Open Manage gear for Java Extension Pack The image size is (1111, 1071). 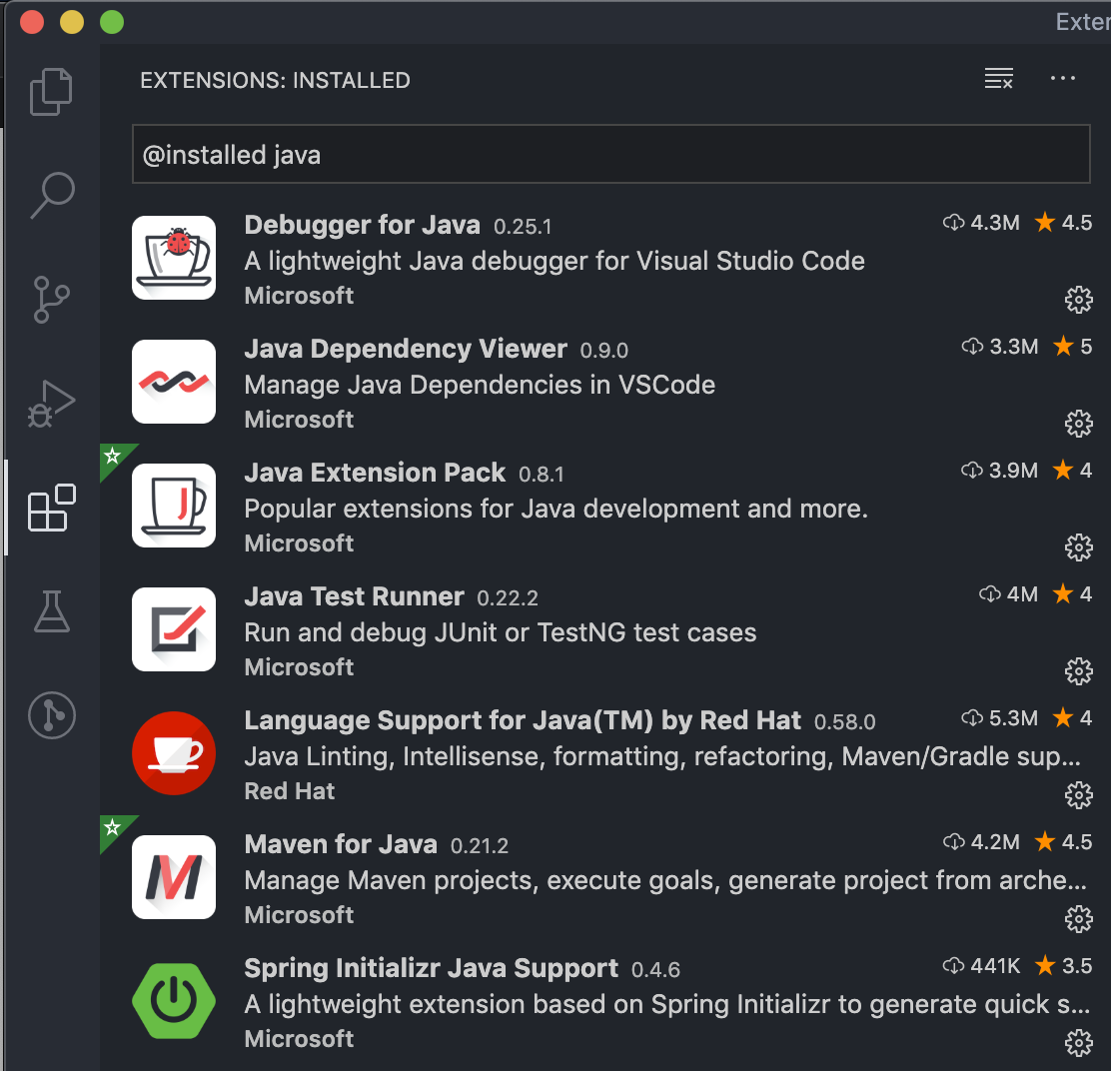click(x=1078, y=546)
